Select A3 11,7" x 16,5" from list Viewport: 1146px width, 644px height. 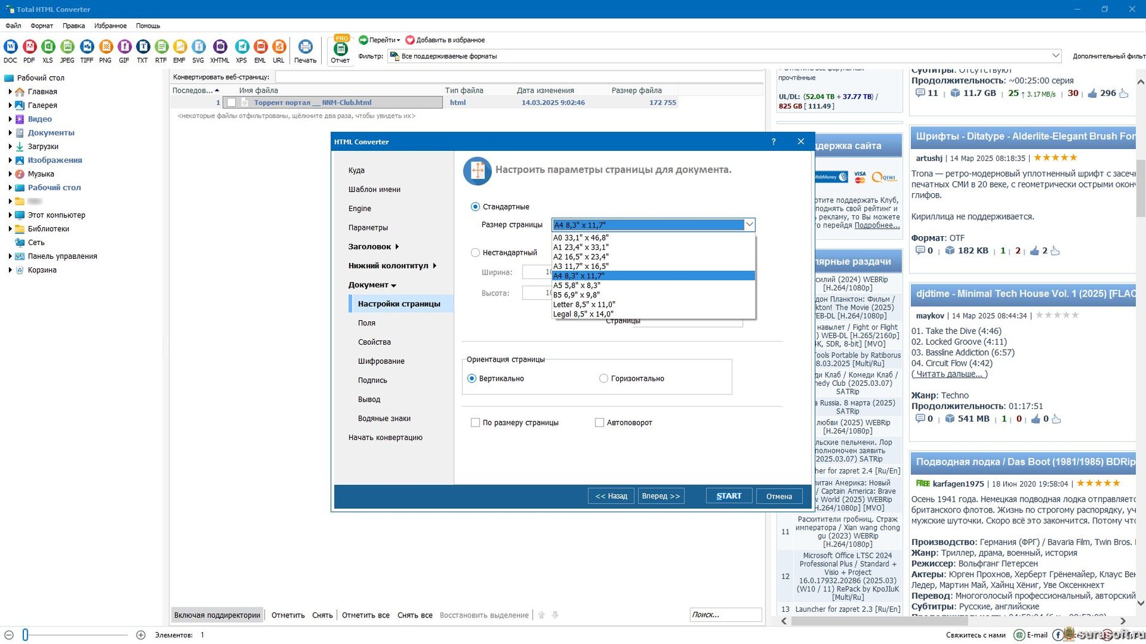point(654,266)
